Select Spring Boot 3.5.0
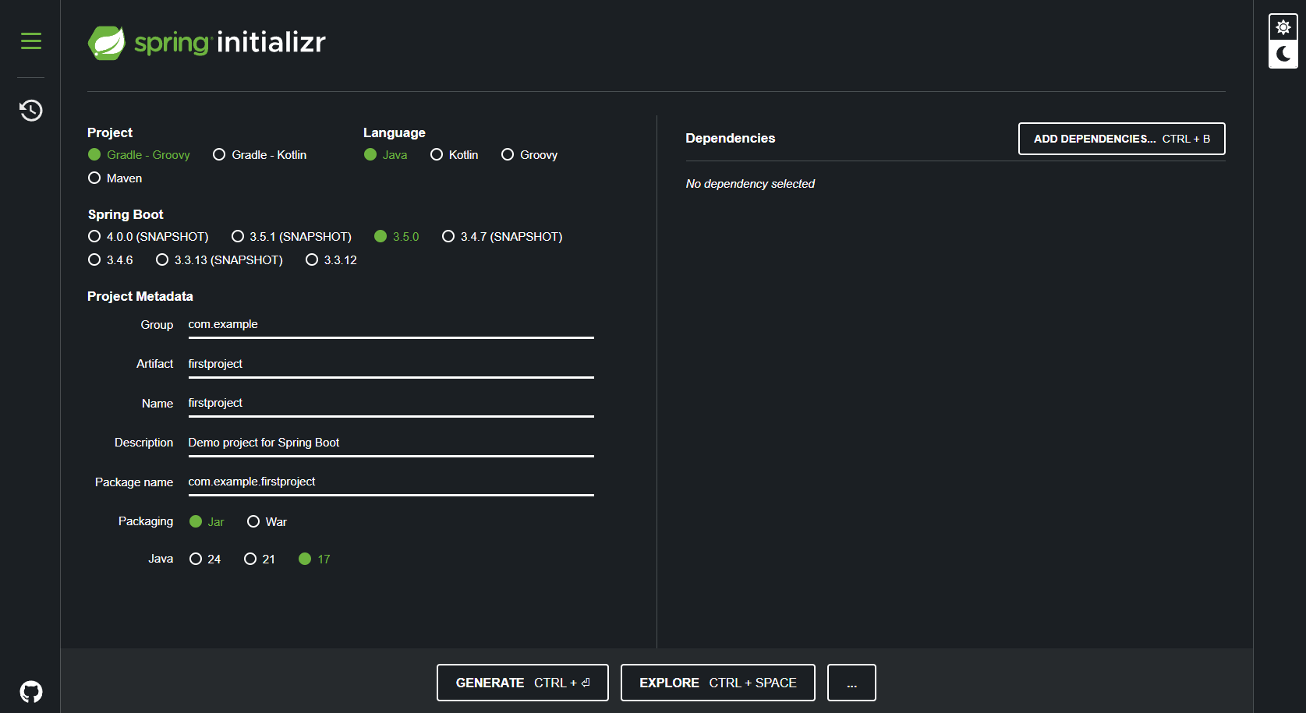The image size is (1306, 713). pyautogui.click(x=397, y=237)
